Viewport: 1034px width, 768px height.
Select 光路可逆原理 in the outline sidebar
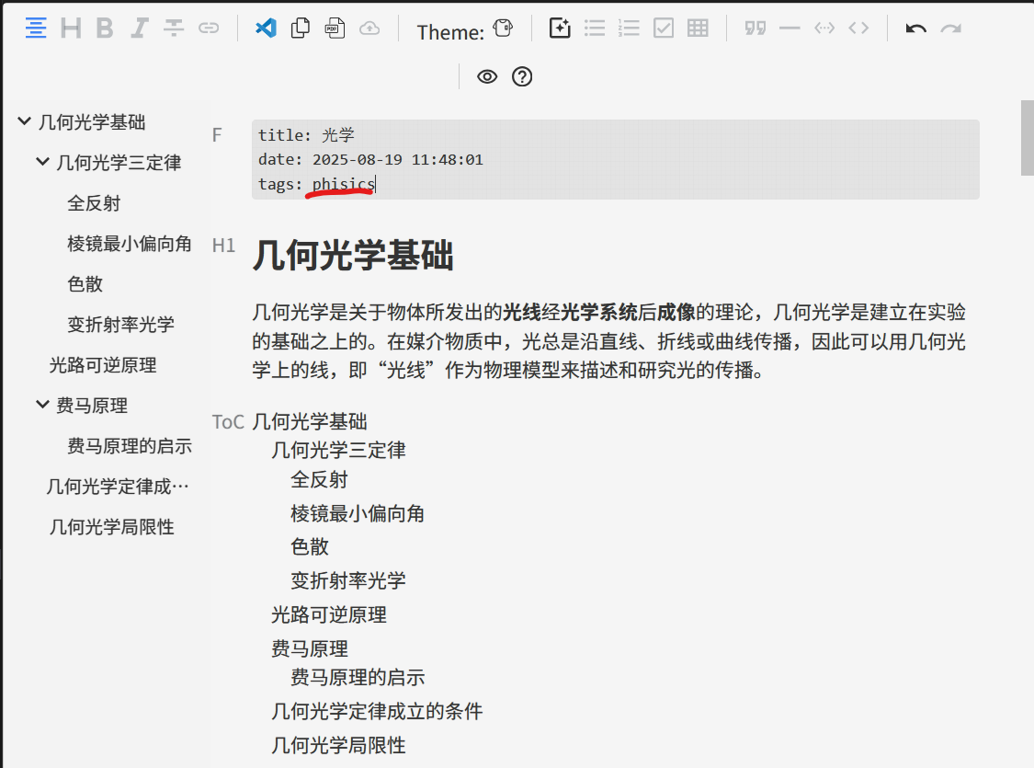pos(103,365)
